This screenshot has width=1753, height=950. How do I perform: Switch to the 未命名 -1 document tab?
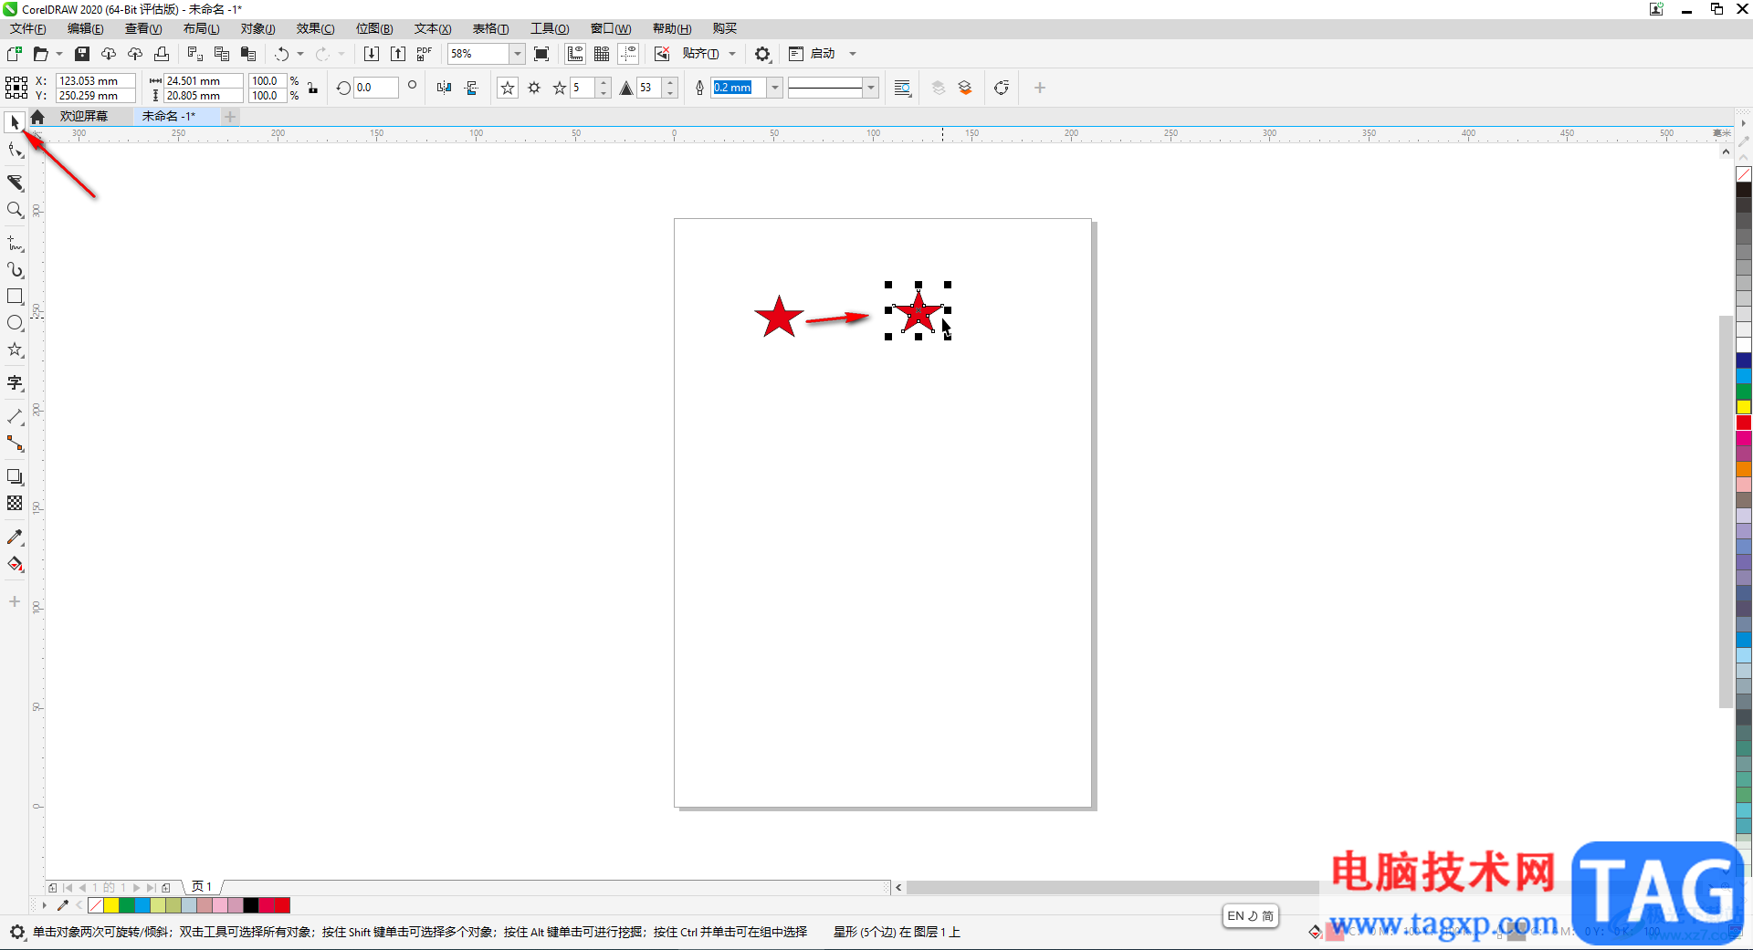pos(169,116)
